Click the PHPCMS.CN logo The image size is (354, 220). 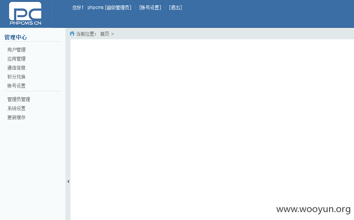pos(25,14)
